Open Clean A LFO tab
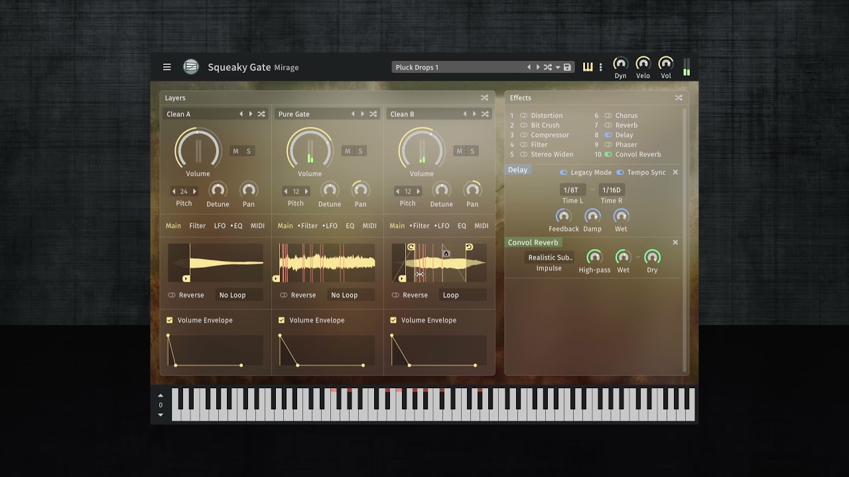The height and width of the screenshot is (477, 849). click(220, 226)
